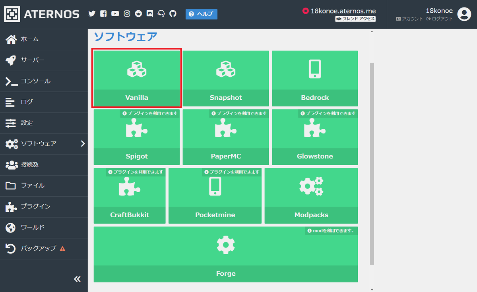This screenshot has height=292, width=477.
Task: Open サーバー in sidebar
Action: [44, 60]
